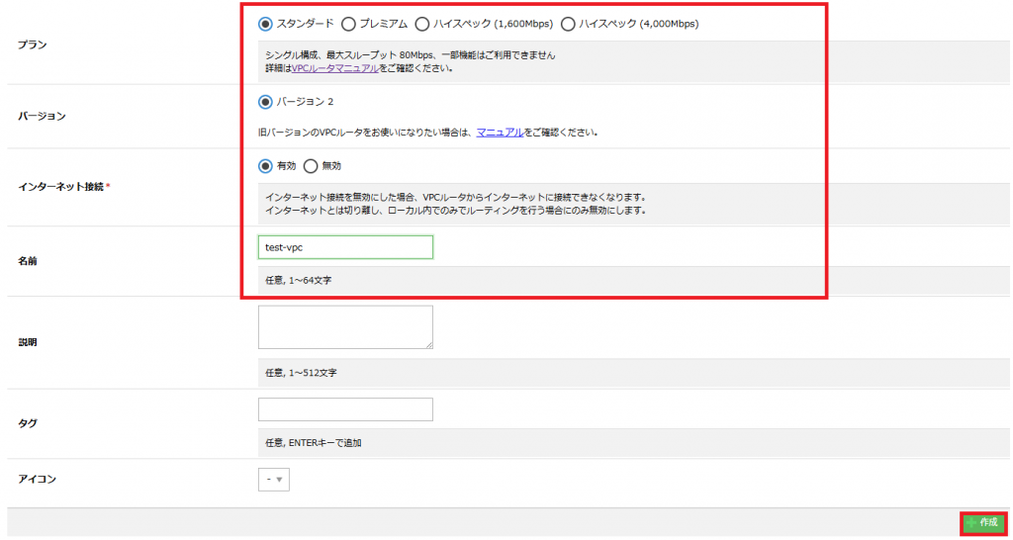Image resolution: width=1013 pixels, height=540 pixels.
Task: Click the 名前 field containing test-vpc
Action: [344, 247]
